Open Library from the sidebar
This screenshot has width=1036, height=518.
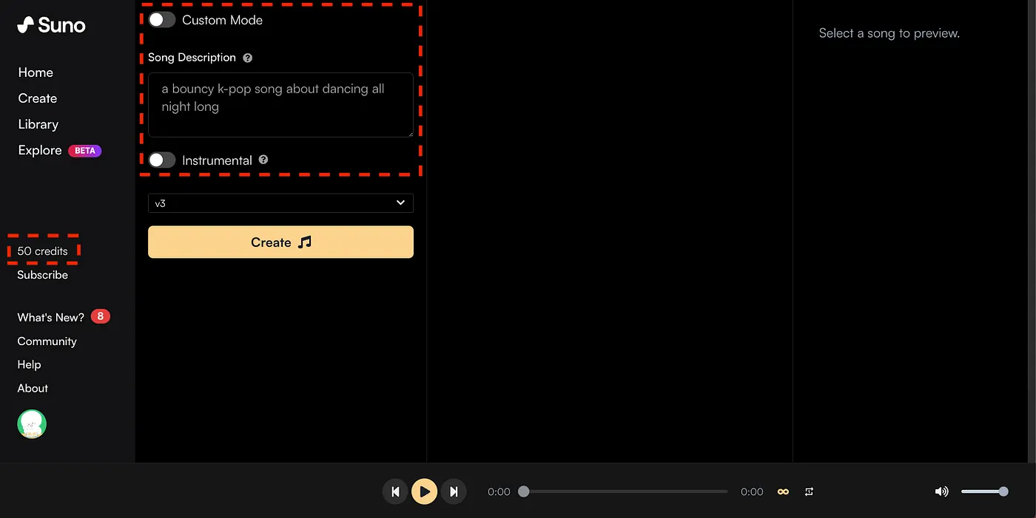pos(38,124)
